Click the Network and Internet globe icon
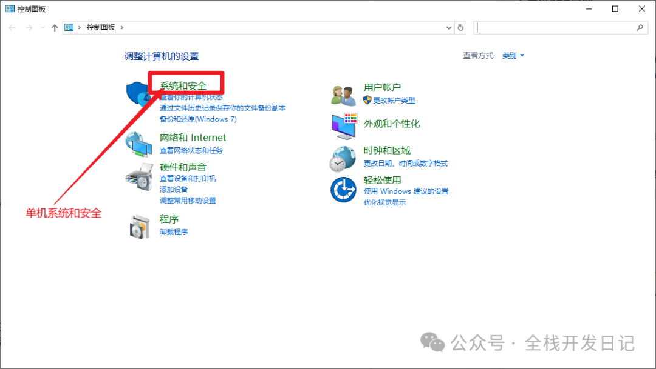656x369 pixels. 139,144
